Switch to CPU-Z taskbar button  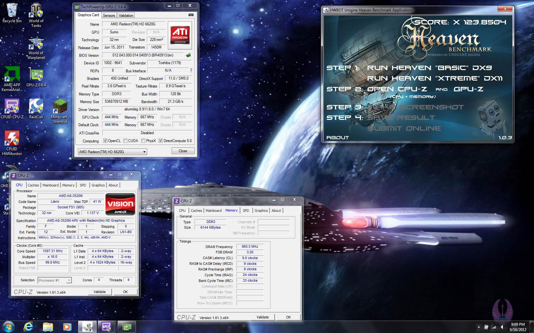pos(107,327)
